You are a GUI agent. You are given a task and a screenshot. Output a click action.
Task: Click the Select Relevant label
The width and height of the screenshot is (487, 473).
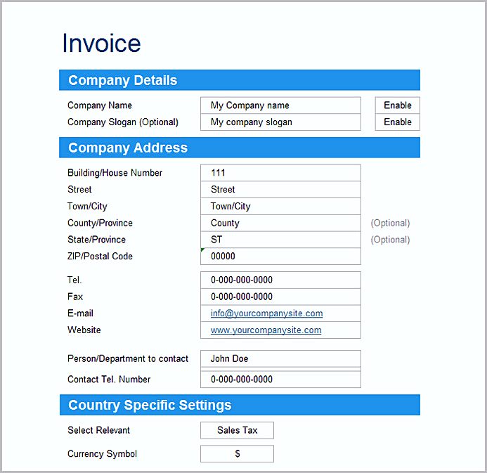tap(99, 430)
